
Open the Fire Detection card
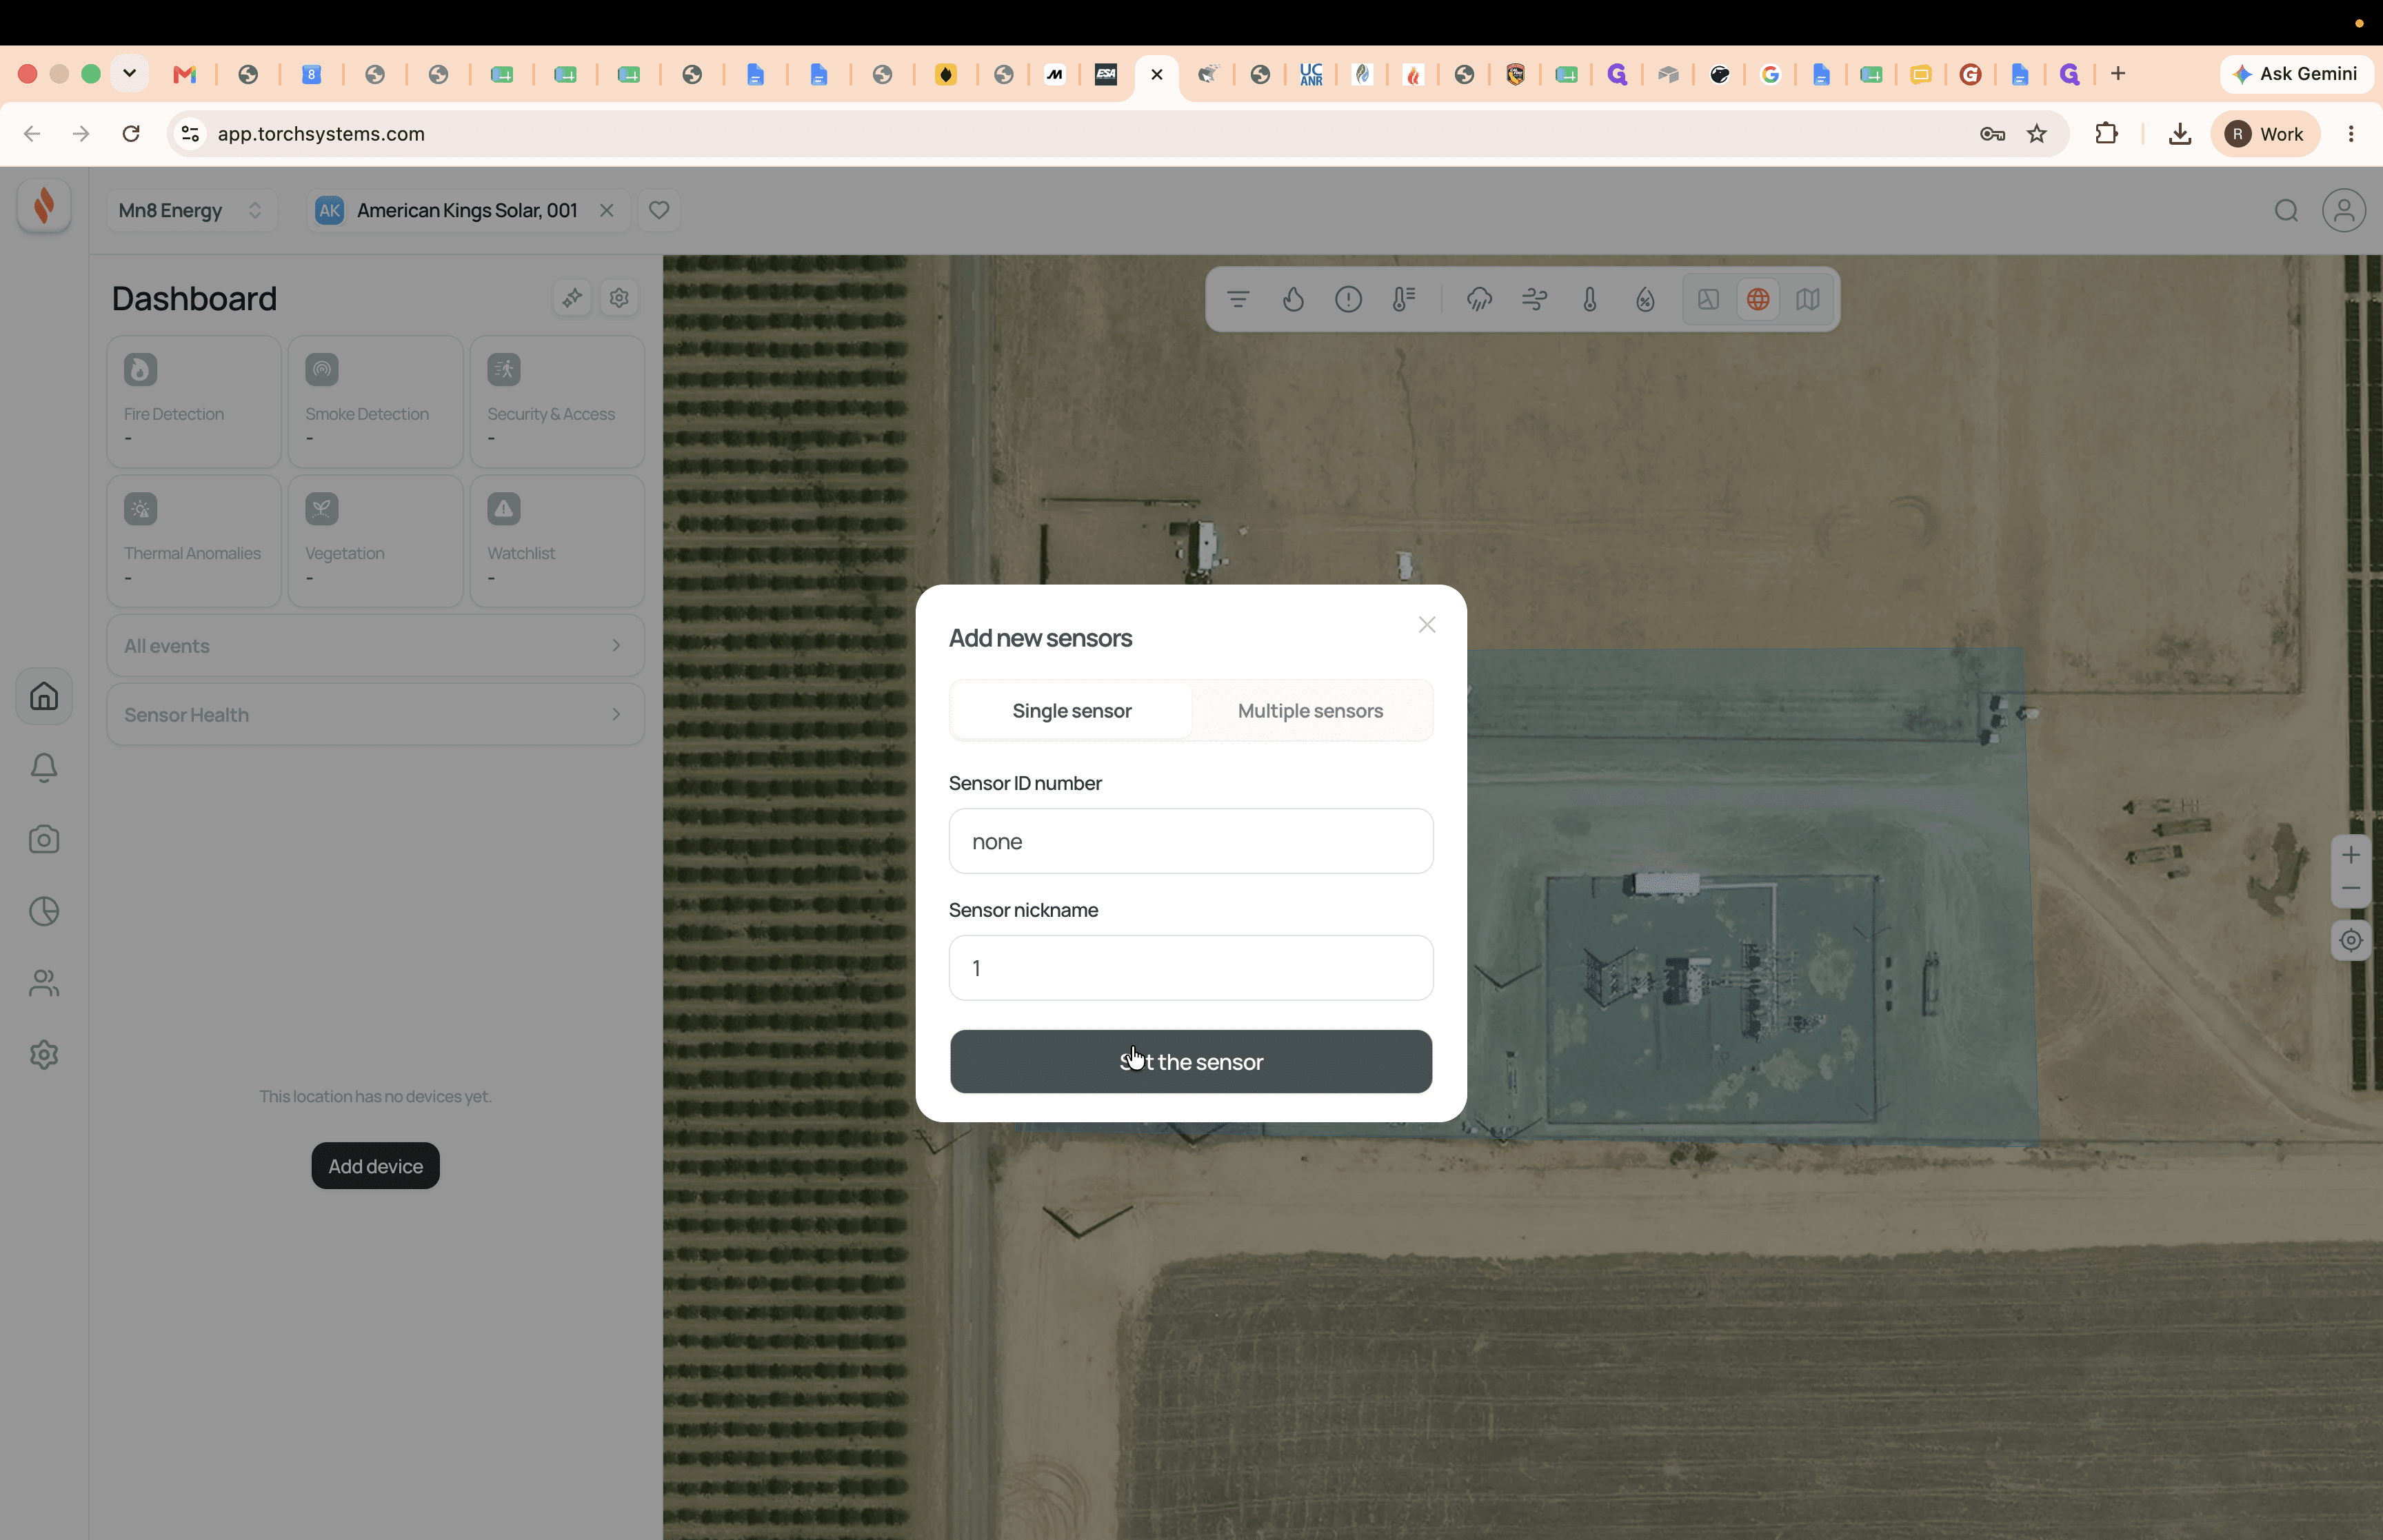tap(194, 402)
